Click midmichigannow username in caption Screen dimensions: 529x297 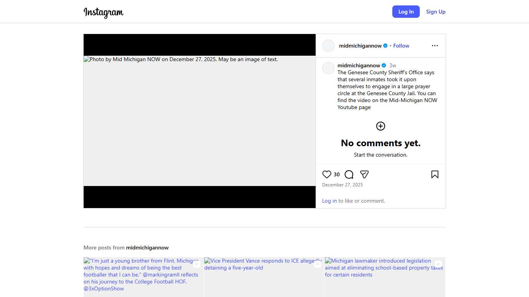click(359, 65)
